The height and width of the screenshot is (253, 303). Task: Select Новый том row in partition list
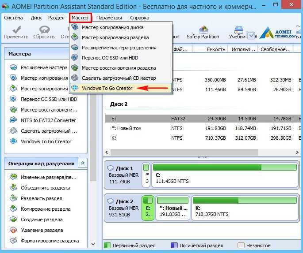tap(203, 128)
